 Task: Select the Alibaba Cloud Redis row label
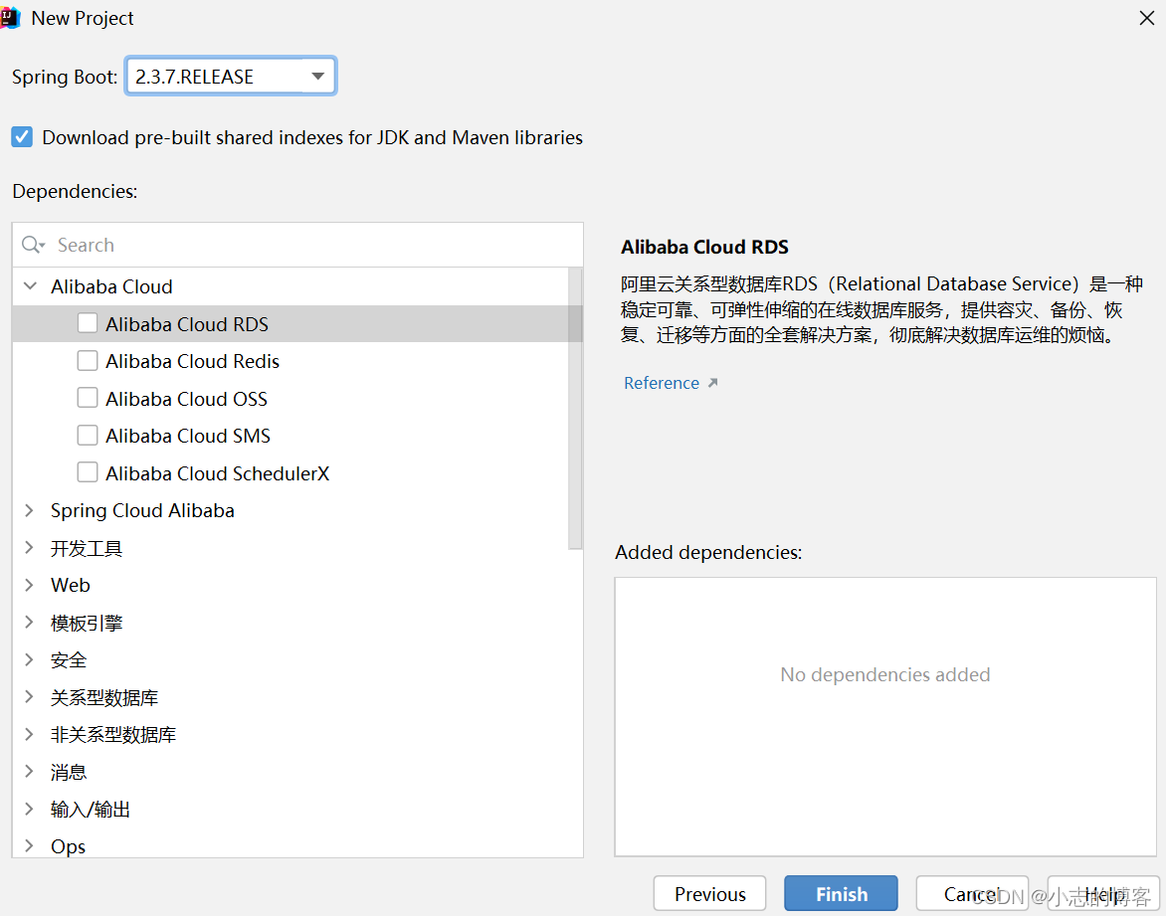tap(193, 361)
